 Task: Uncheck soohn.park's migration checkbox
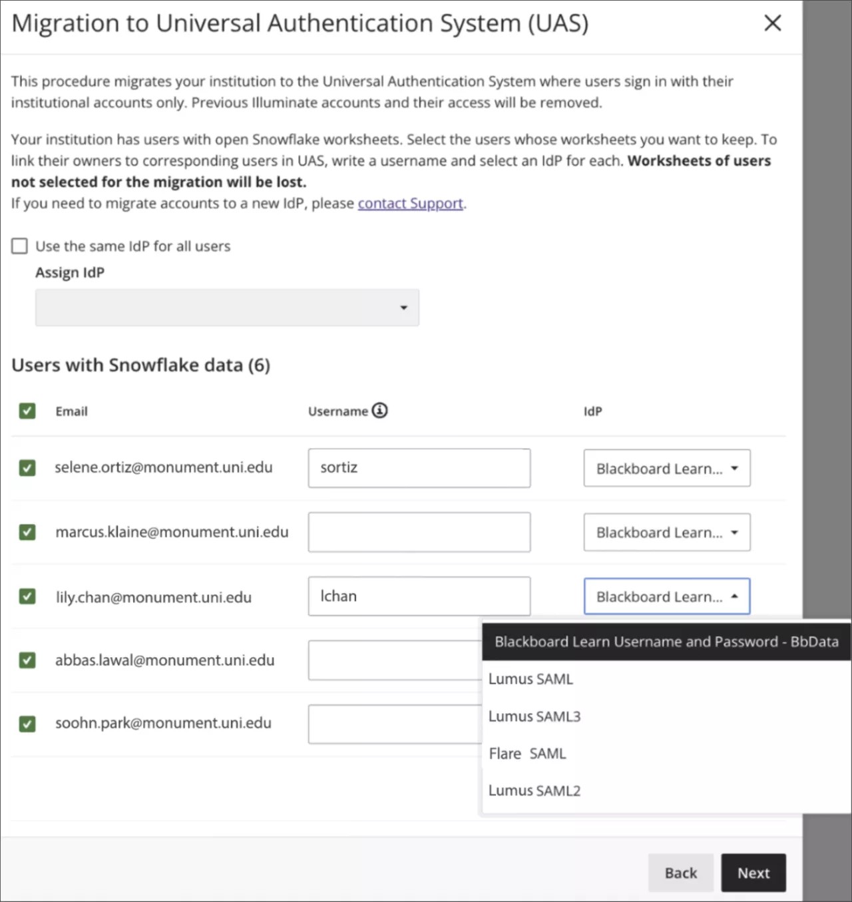pyautogui.click(x=27, y=724)
